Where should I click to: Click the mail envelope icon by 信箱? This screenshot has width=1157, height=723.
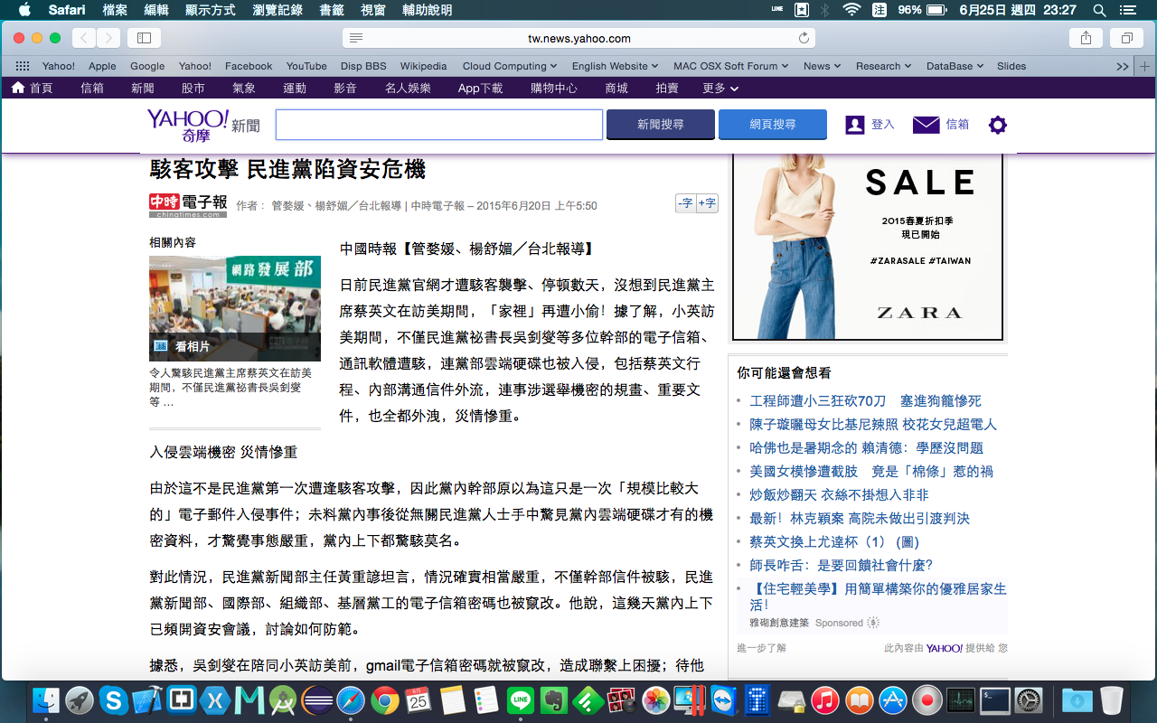pos(927,125)
